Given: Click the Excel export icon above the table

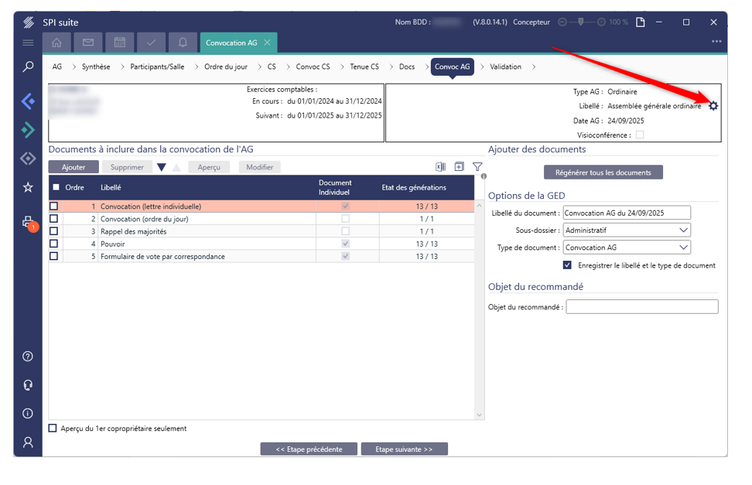Looking at the screenshot, I should 440,167.
